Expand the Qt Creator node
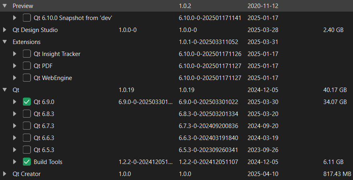Screen dimensions: 353x180 (5, 174)
